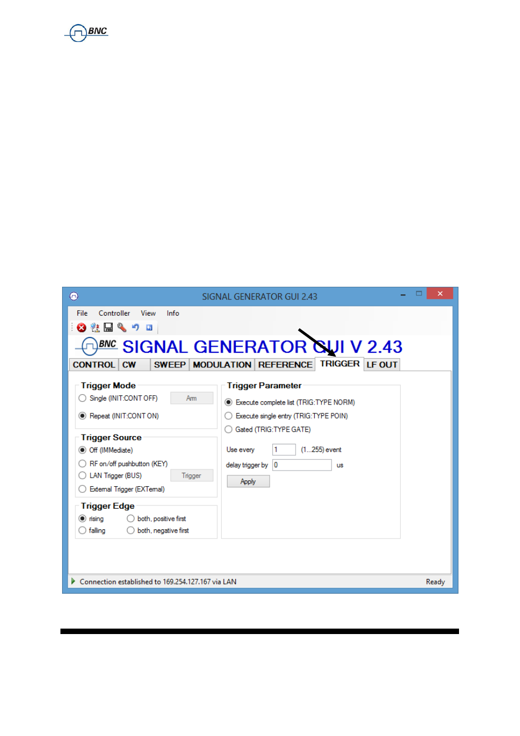Switch to the CONTROL tab
Viewport: 520px width, 736px height.
coord(94,365)
